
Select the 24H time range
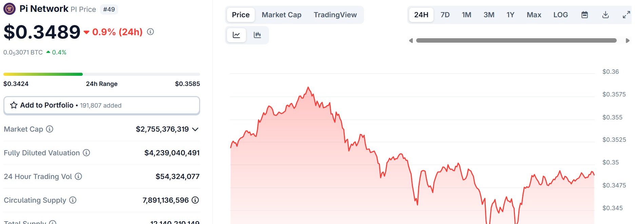(x=421, y=15)
